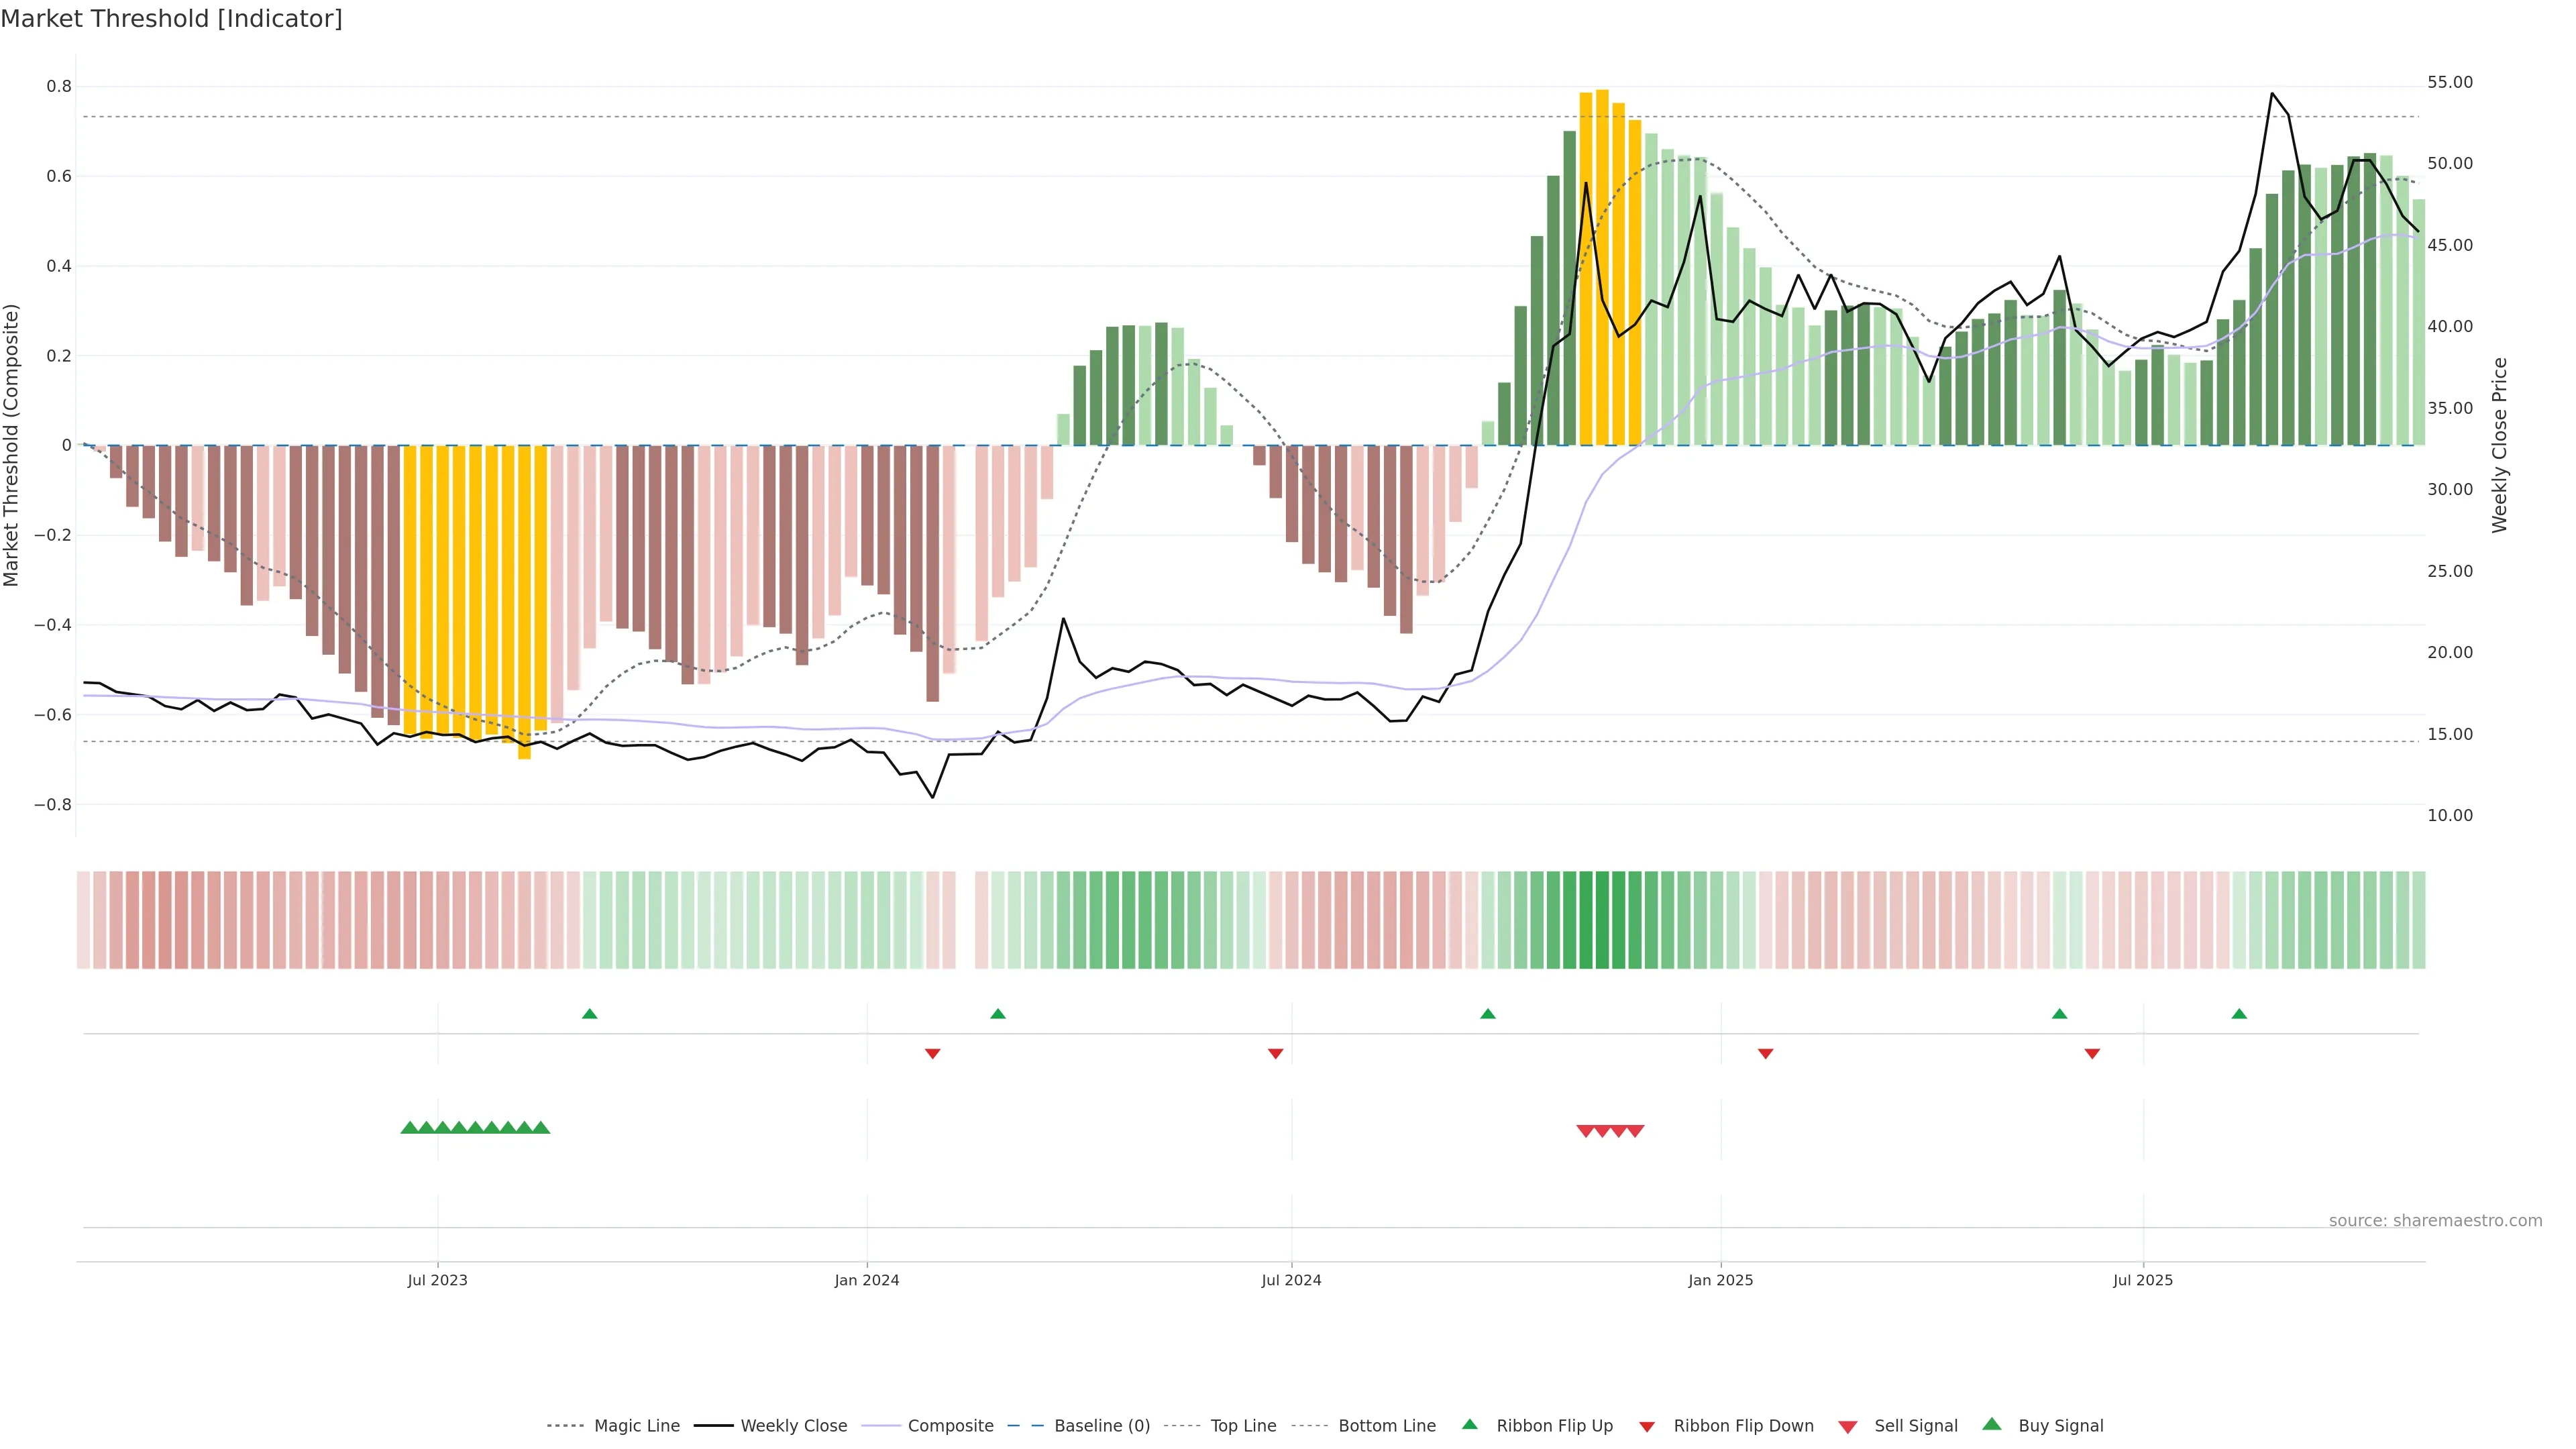Click the Market Threshold [Indicator] title

[171, 19]
